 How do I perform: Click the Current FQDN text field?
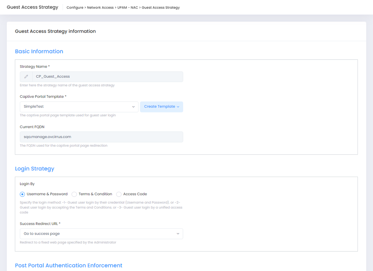(x=101, y=137)
